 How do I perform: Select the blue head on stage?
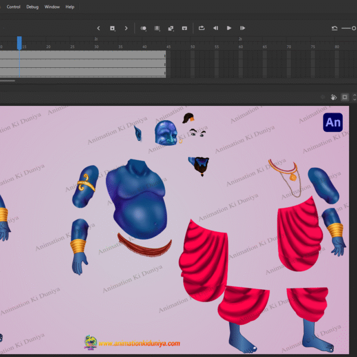point(166,133)
